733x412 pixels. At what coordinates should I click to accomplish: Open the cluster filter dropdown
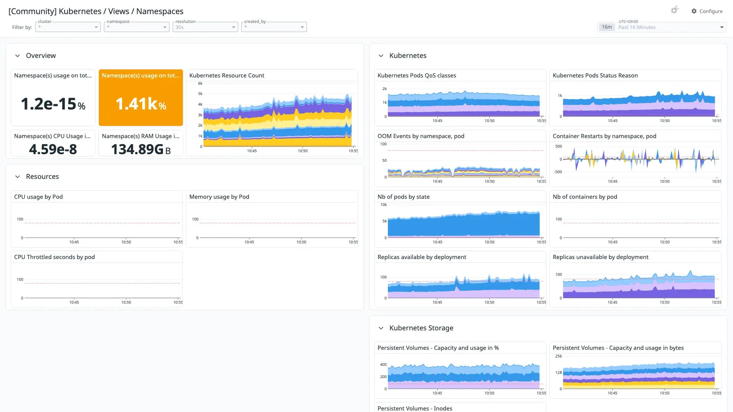click(x=68, y=27)
